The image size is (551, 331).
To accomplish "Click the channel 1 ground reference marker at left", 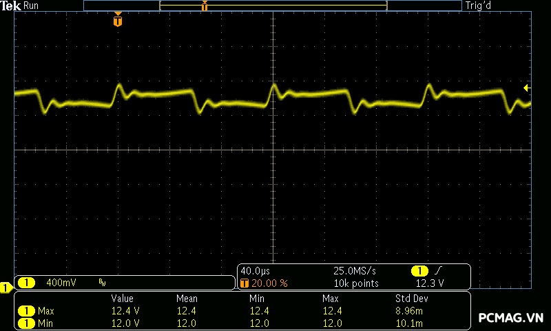I will pos(6,288).
